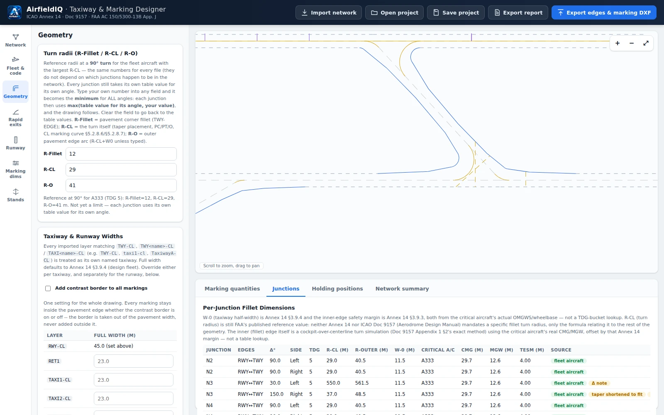The height and width of the screenshot is (415, 664).
Task: Click the N4 Left junction row
Action: pyautogui.click(x=427, y=405)
